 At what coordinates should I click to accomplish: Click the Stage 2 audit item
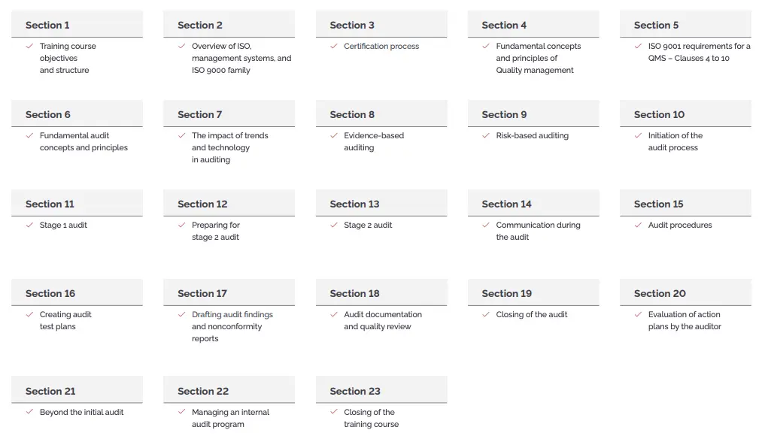click(x=368, y=225)
